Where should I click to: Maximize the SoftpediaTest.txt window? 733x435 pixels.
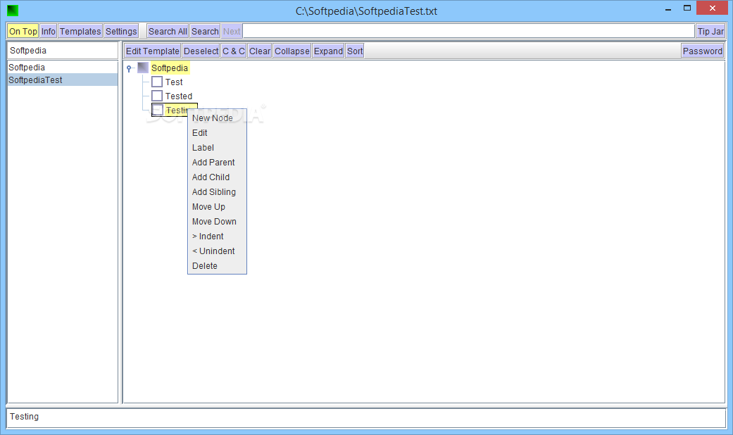687,8
